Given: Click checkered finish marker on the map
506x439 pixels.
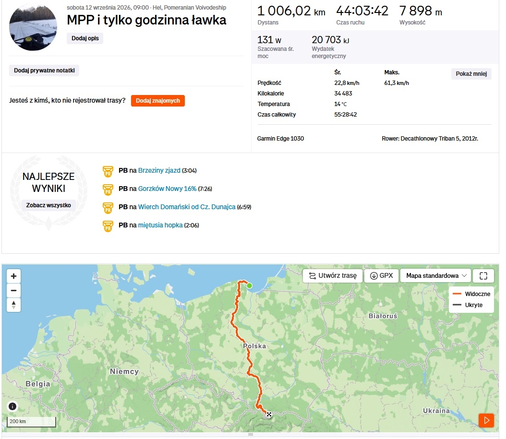Looking at the screenshot, I should [269, 415].
